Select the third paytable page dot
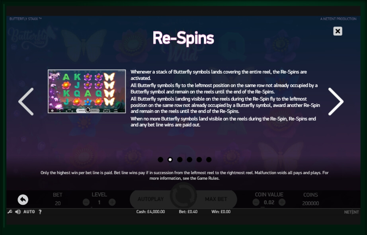The image size is (367, 235). 180,159
